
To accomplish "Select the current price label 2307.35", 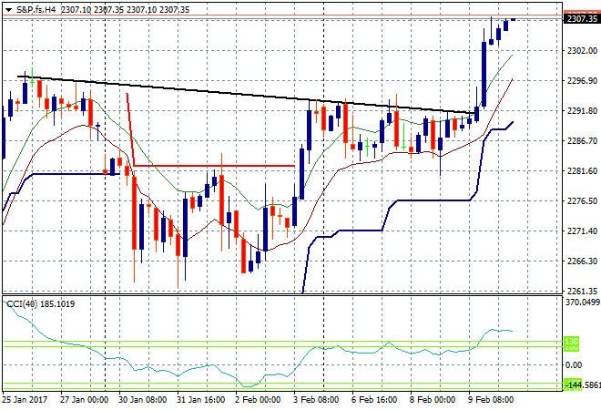I will pyautogui.click(x=582, y=19).
